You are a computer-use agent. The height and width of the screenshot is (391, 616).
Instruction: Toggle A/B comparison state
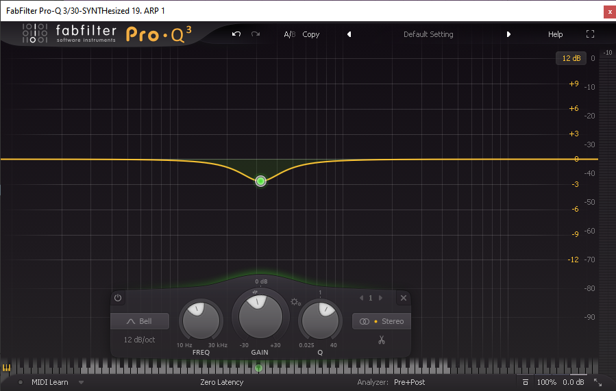coord(289,34)
